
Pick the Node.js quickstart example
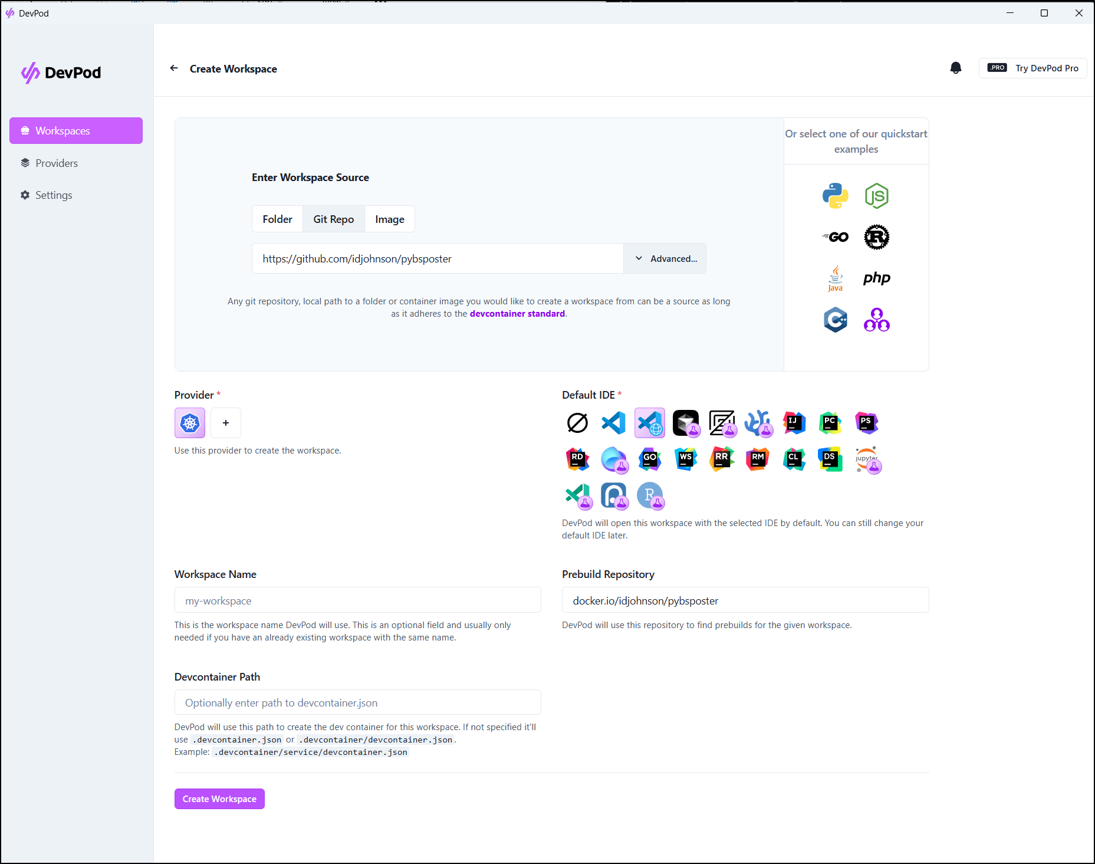coord(877,196)
